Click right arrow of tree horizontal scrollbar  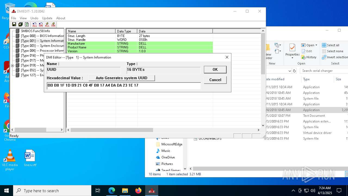pyautogui.click(x=62, y=130)
